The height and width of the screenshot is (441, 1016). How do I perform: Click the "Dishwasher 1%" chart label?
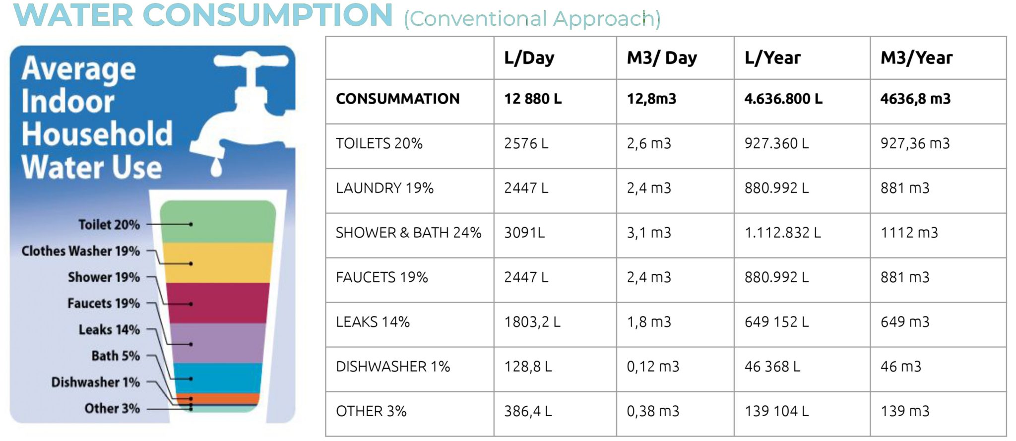pos(96,382)
